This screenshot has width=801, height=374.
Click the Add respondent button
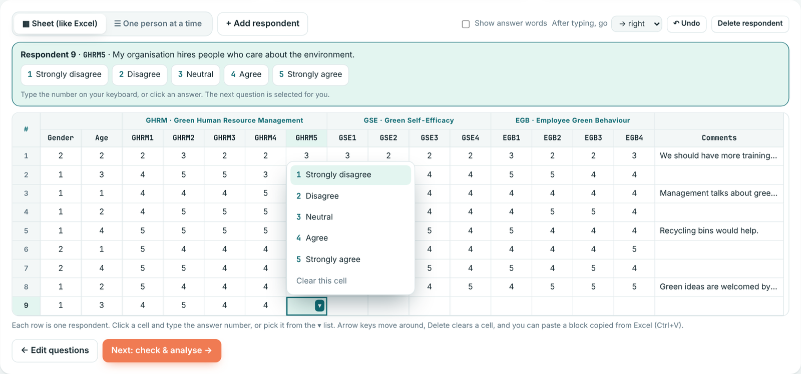pos(262,23)
